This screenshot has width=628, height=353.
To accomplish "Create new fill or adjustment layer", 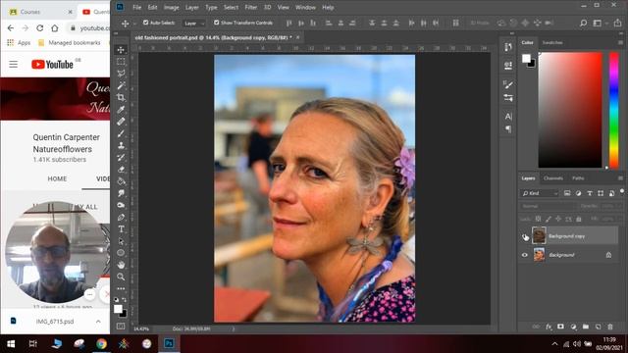I will click(x=573, y=327).
